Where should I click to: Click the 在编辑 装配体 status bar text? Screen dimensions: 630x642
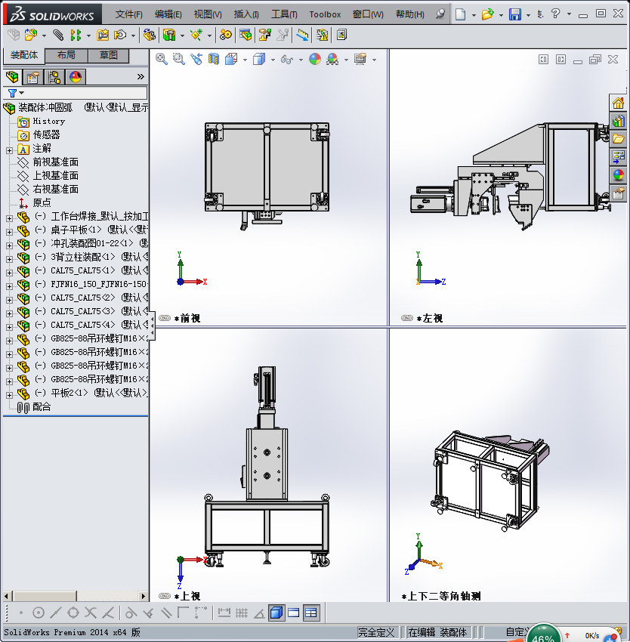click(437, 632)
